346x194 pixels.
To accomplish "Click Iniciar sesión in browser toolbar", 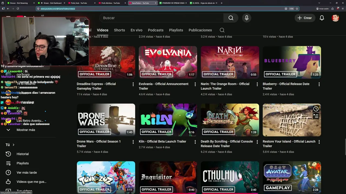I will tap(322, 9).
